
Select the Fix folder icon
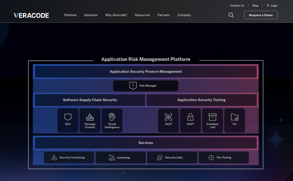pyautogui.click(x=235, y=117)
